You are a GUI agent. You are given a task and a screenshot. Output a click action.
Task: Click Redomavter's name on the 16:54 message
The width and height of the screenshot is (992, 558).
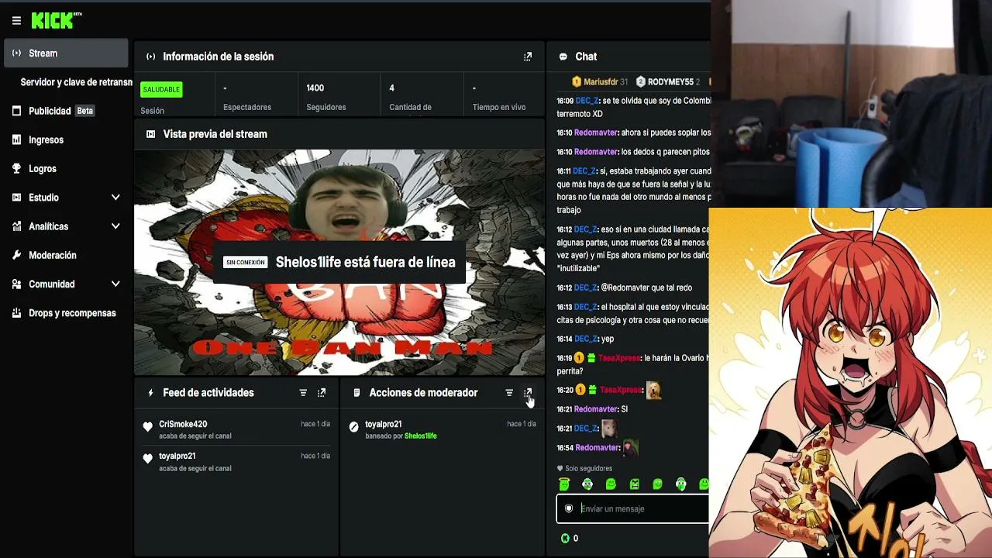point(597,447)
